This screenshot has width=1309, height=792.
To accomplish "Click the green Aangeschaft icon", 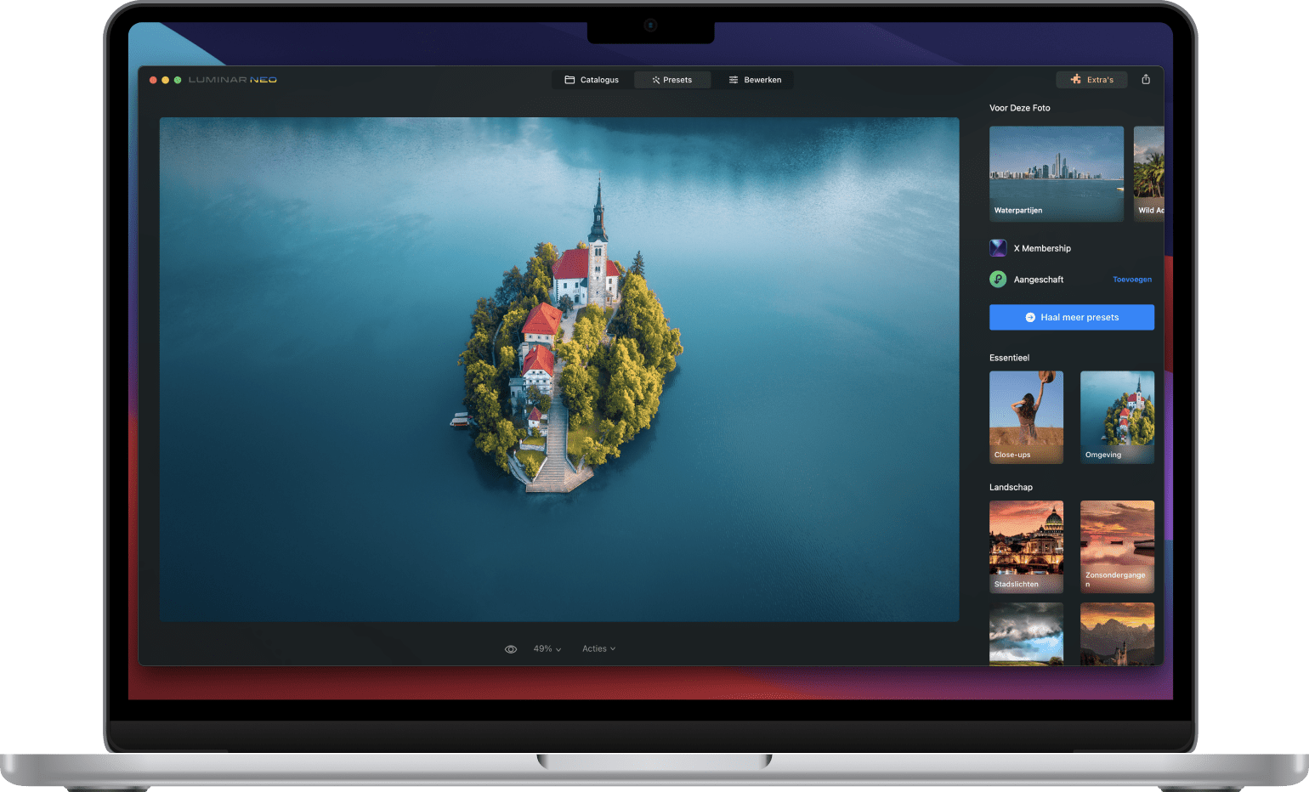I will pos(998,279).
